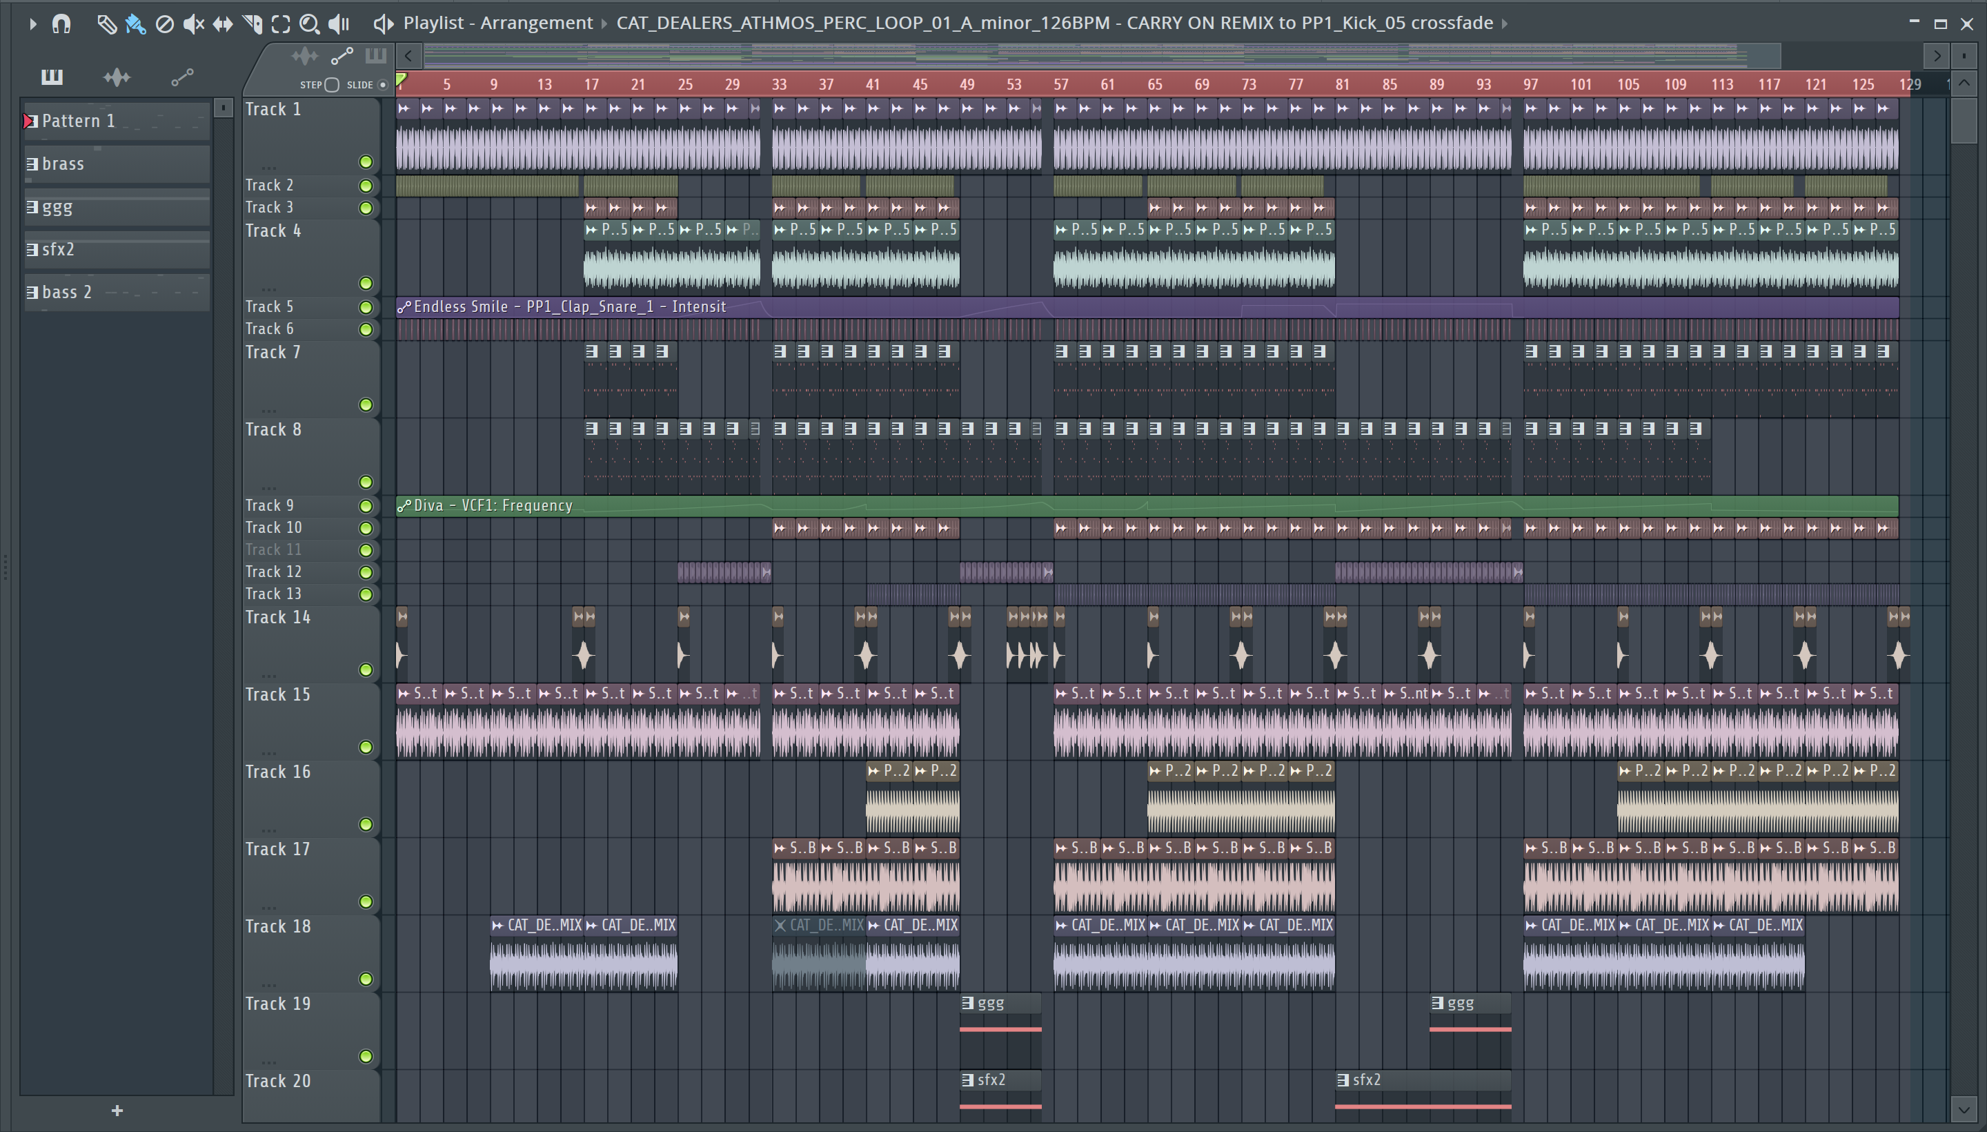Select the sfx2 pattern in picker
Screen dimensions: 1987x1132
tap(117, 250)
